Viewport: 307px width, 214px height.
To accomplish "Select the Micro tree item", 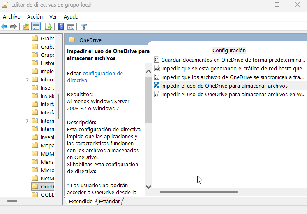I will (47, 170).
